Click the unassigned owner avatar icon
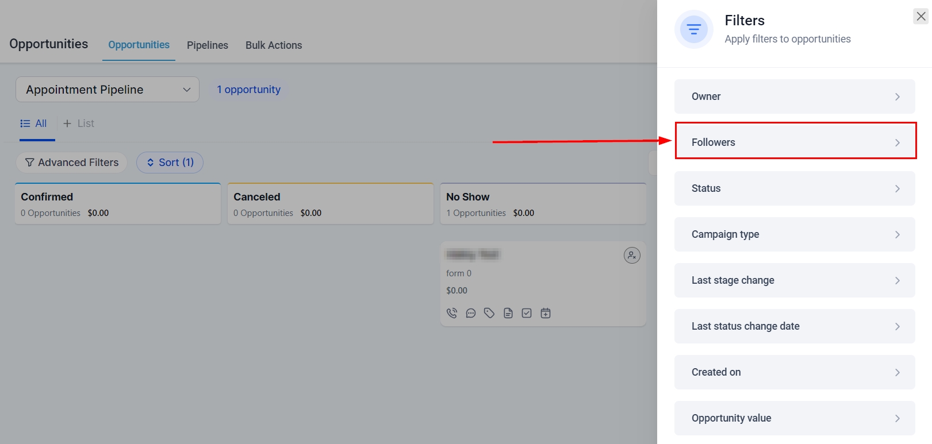 click(632, 256)
